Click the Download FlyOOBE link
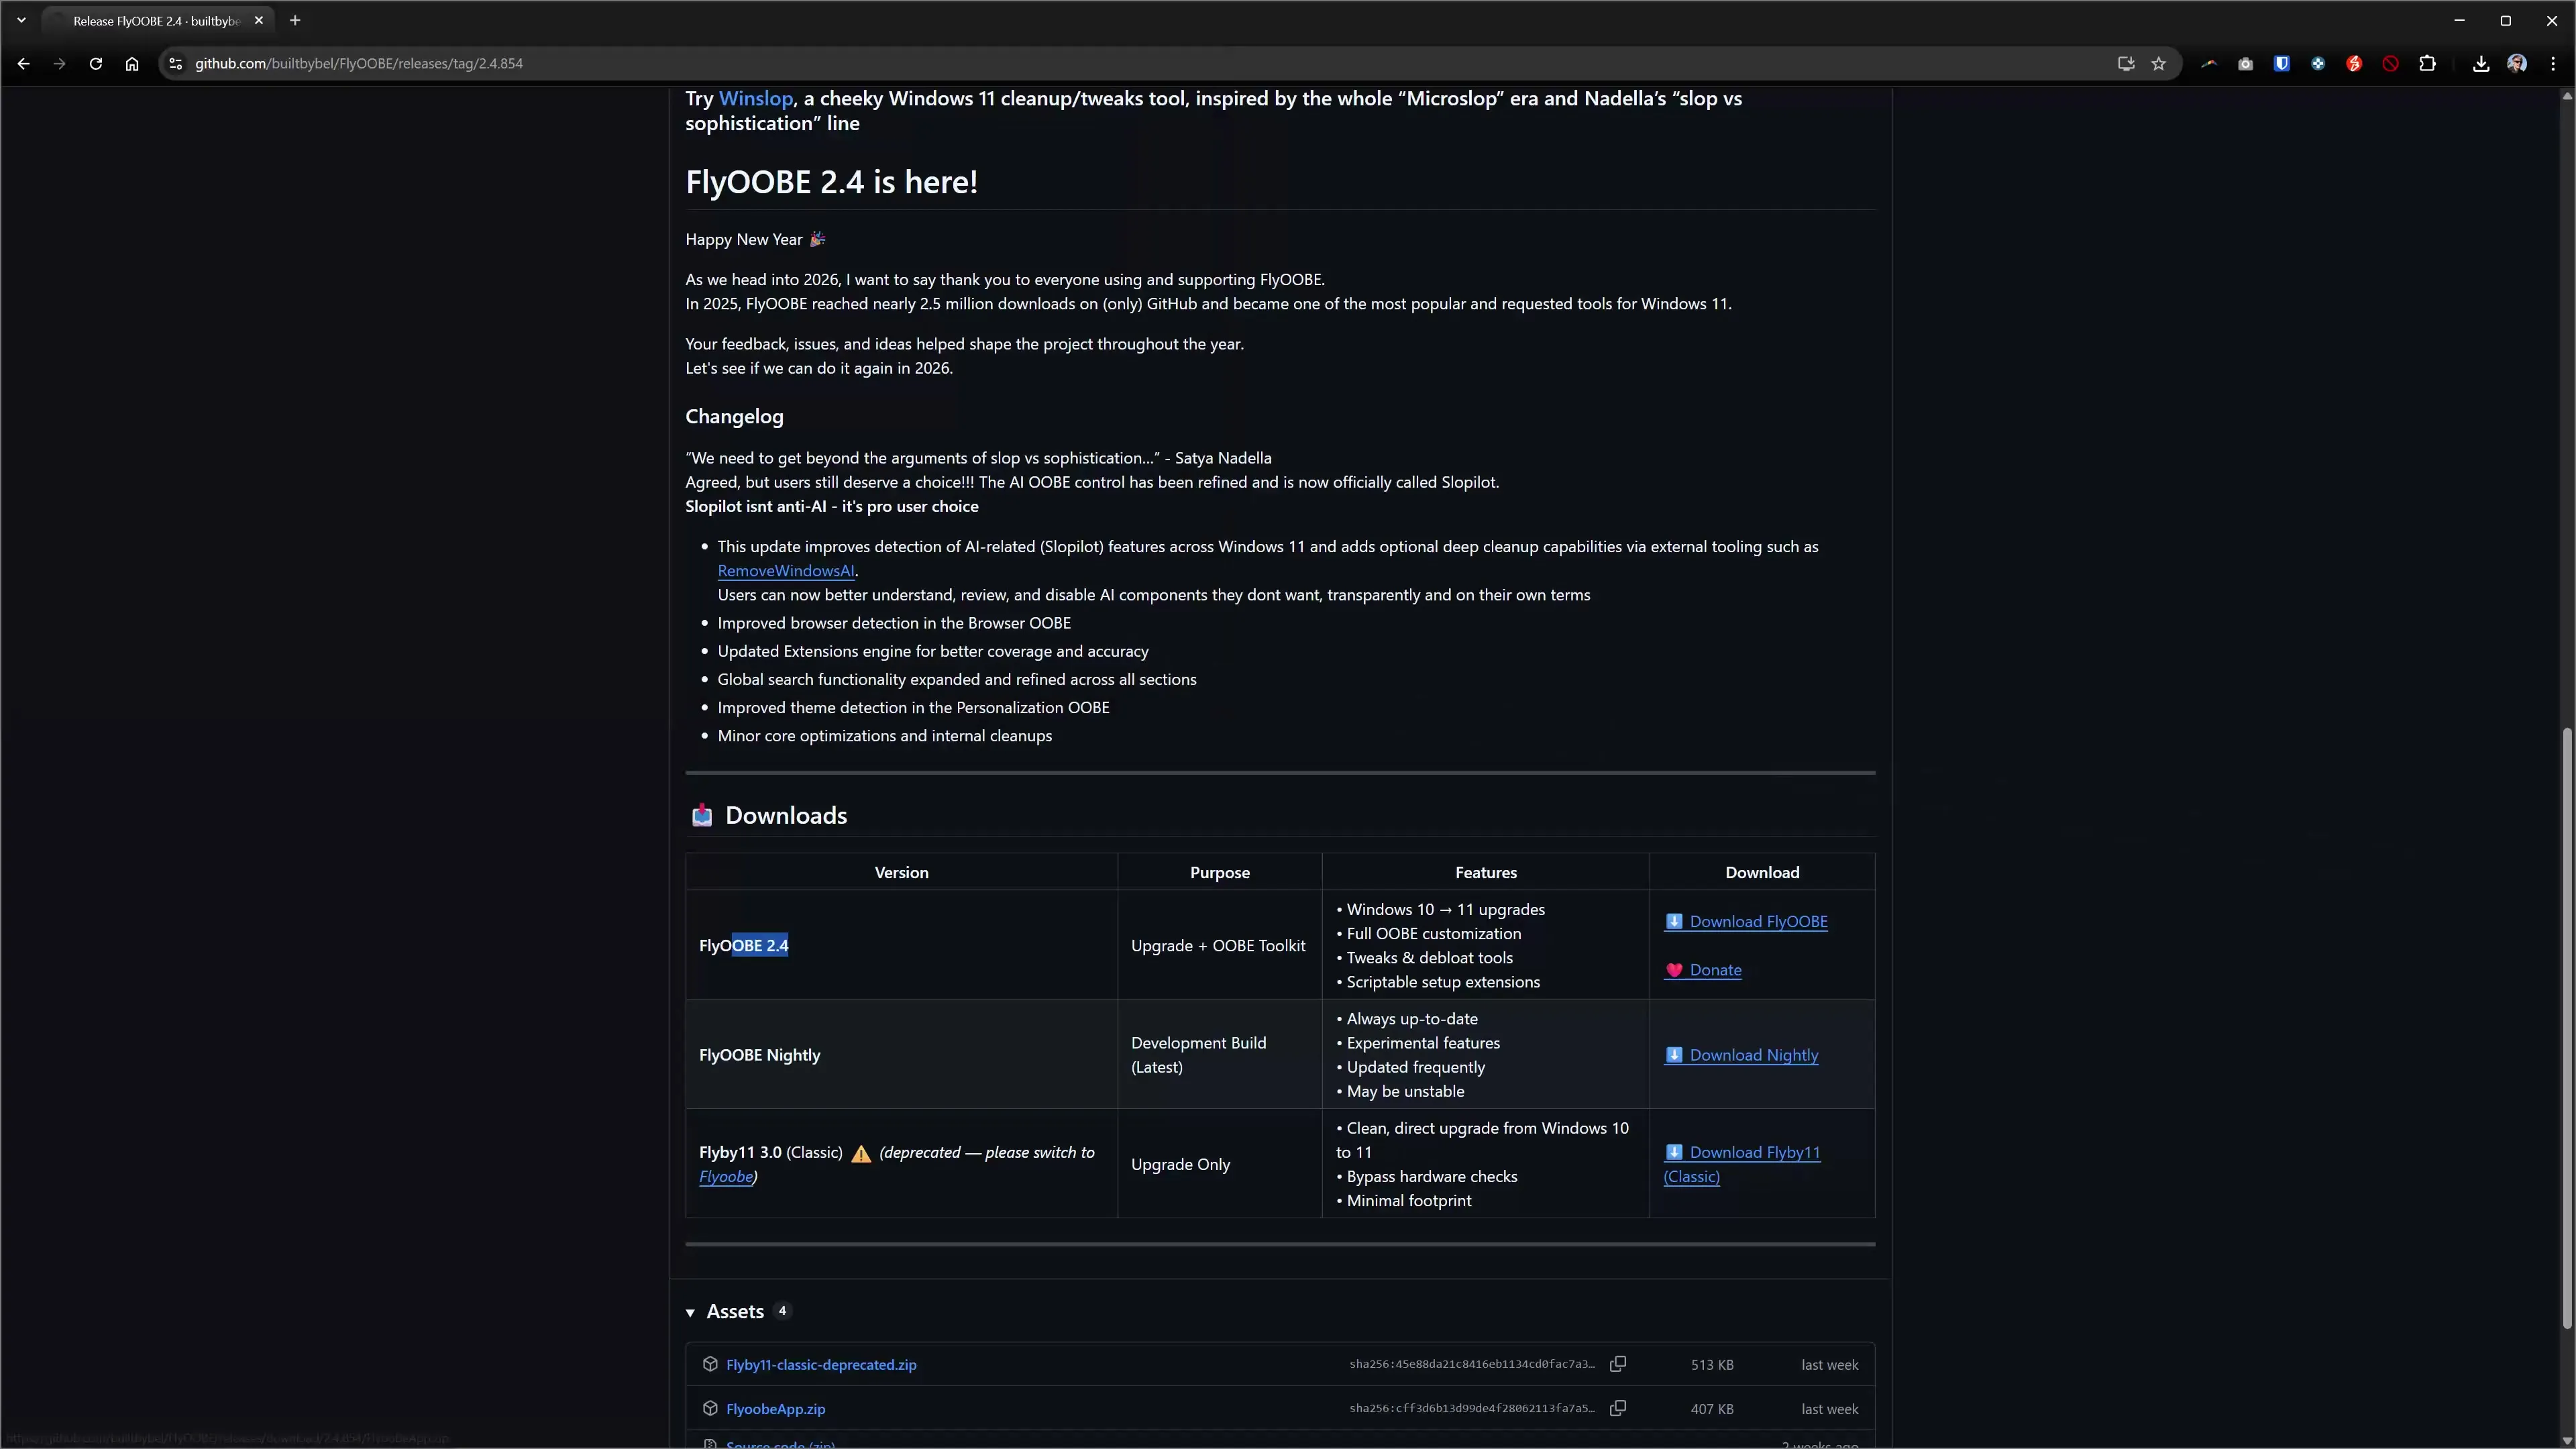The width and height of the screenshot is (2576, 1449). 1757,921
